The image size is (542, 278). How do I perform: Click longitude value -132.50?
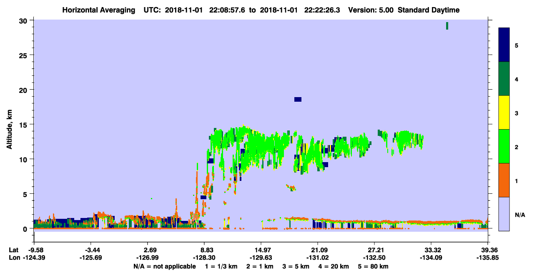[374, 258]
